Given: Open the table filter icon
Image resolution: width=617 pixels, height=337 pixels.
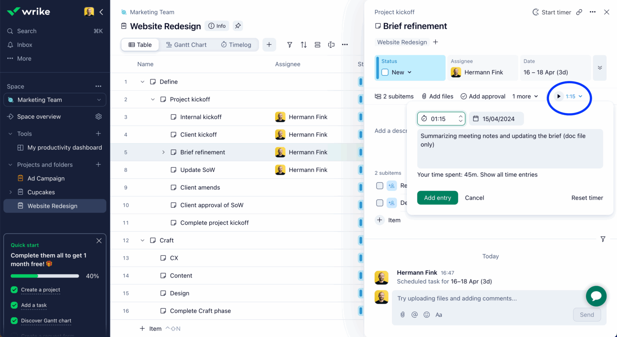Looking at the screenshot, I should [289, 45].
